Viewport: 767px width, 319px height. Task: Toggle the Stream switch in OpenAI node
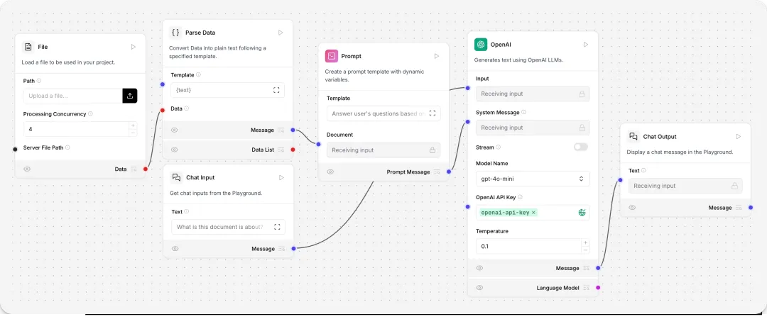point(581,147)
